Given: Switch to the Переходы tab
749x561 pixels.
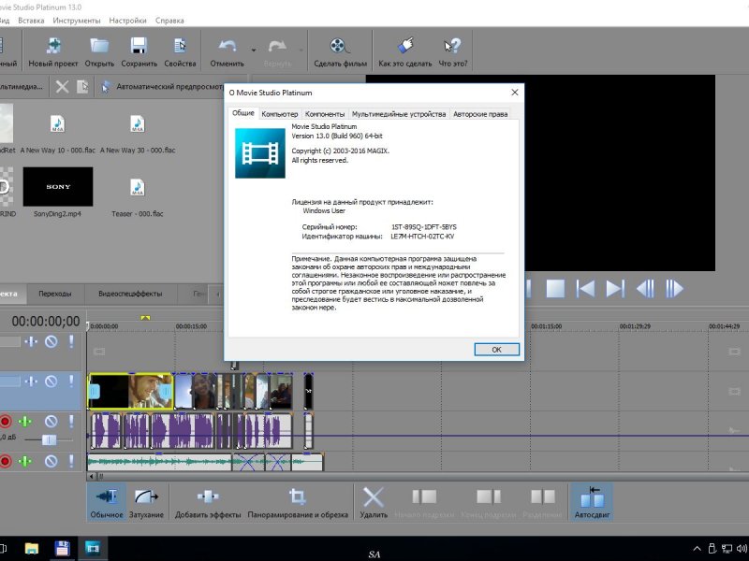Looking at the screenshot, I should [55, 294].
